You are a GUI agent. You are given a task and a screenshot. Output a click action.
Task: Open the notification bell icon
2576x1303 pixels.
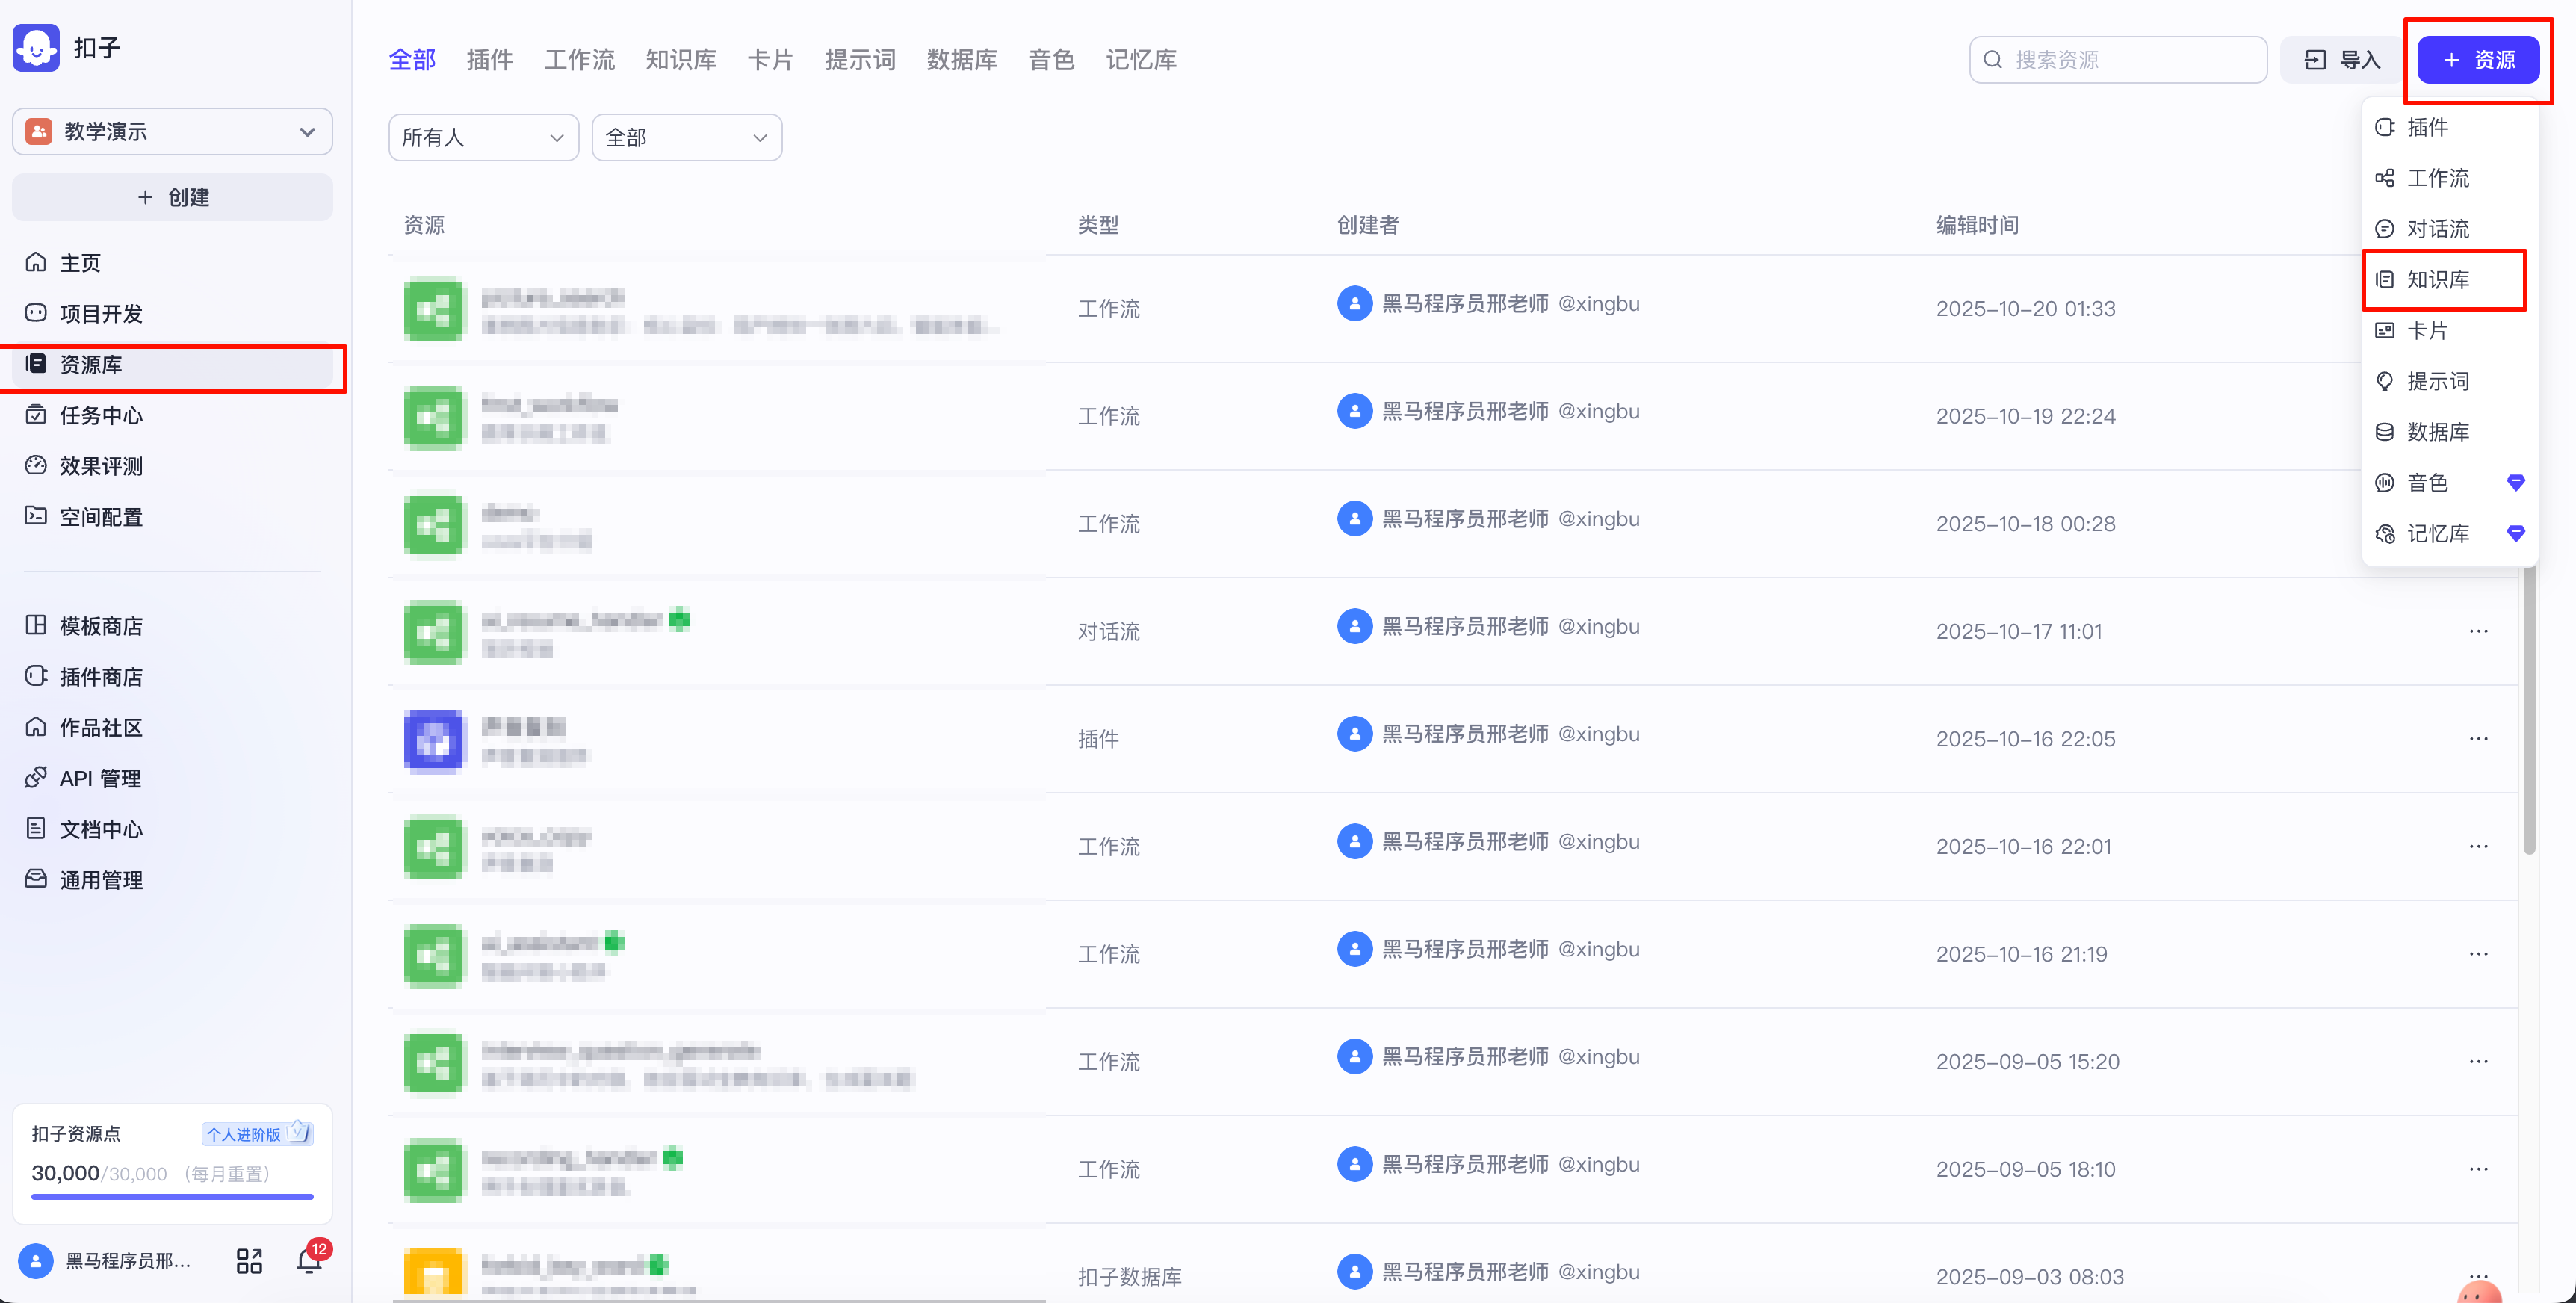point(309,1260)
